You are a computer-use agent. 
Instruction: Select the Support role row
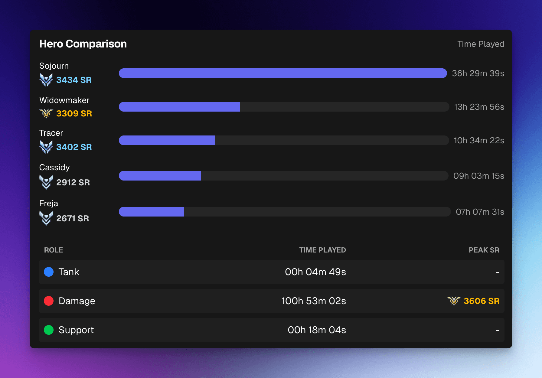(x=271, y=330)
